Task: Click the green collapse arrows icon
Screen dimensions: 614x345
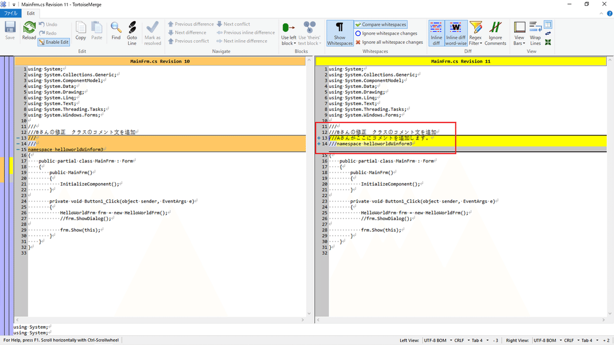Action: (548, 42)
